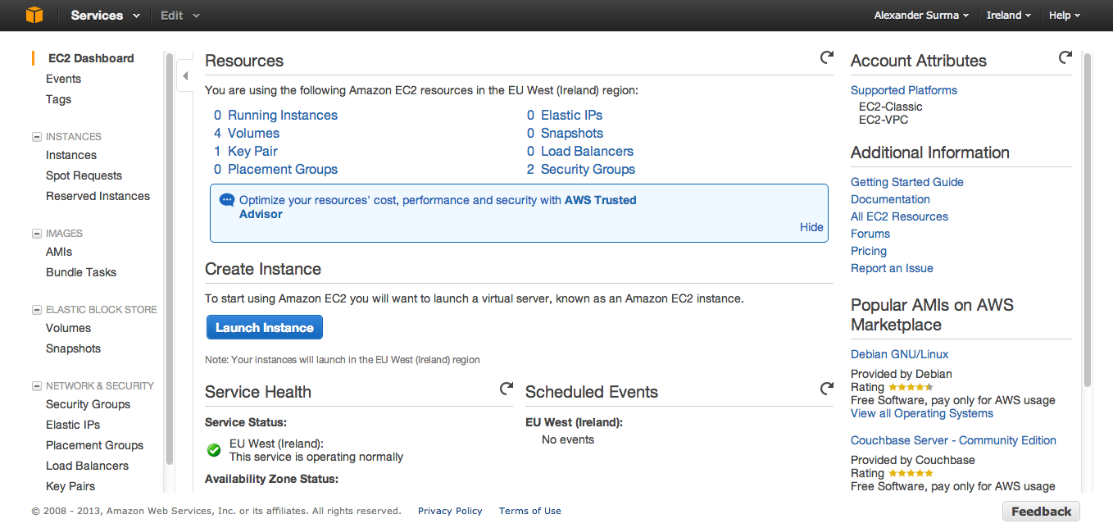Open Bundle Tasks in the sidebar

click(x=81, y=272)
